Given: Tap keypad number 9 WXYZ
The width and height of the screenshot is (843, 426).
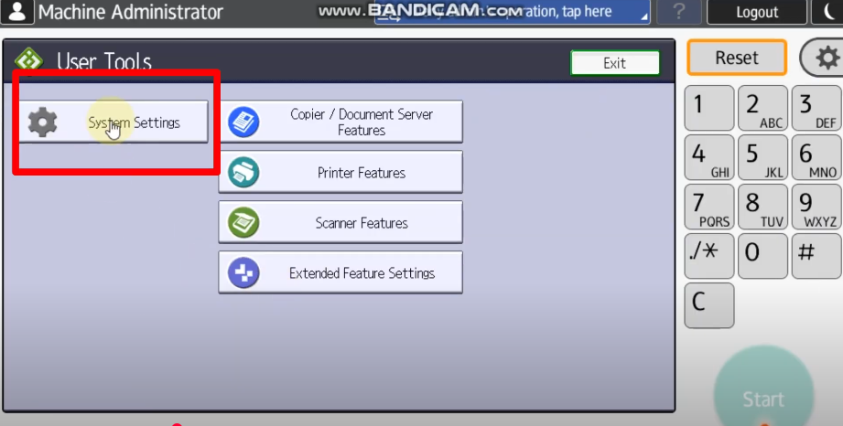Looking at the screenshot, I should coord(817,207).
